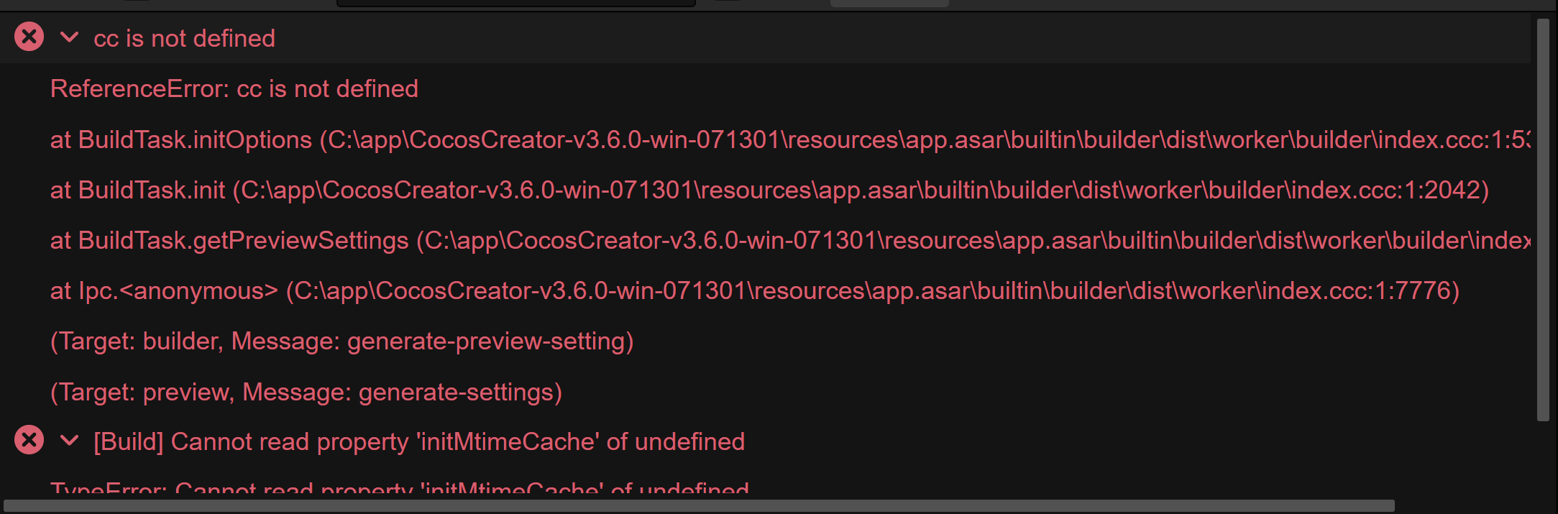
Task: Click the horizontal scrollbar at the bottom
Action: click(697, 506)
